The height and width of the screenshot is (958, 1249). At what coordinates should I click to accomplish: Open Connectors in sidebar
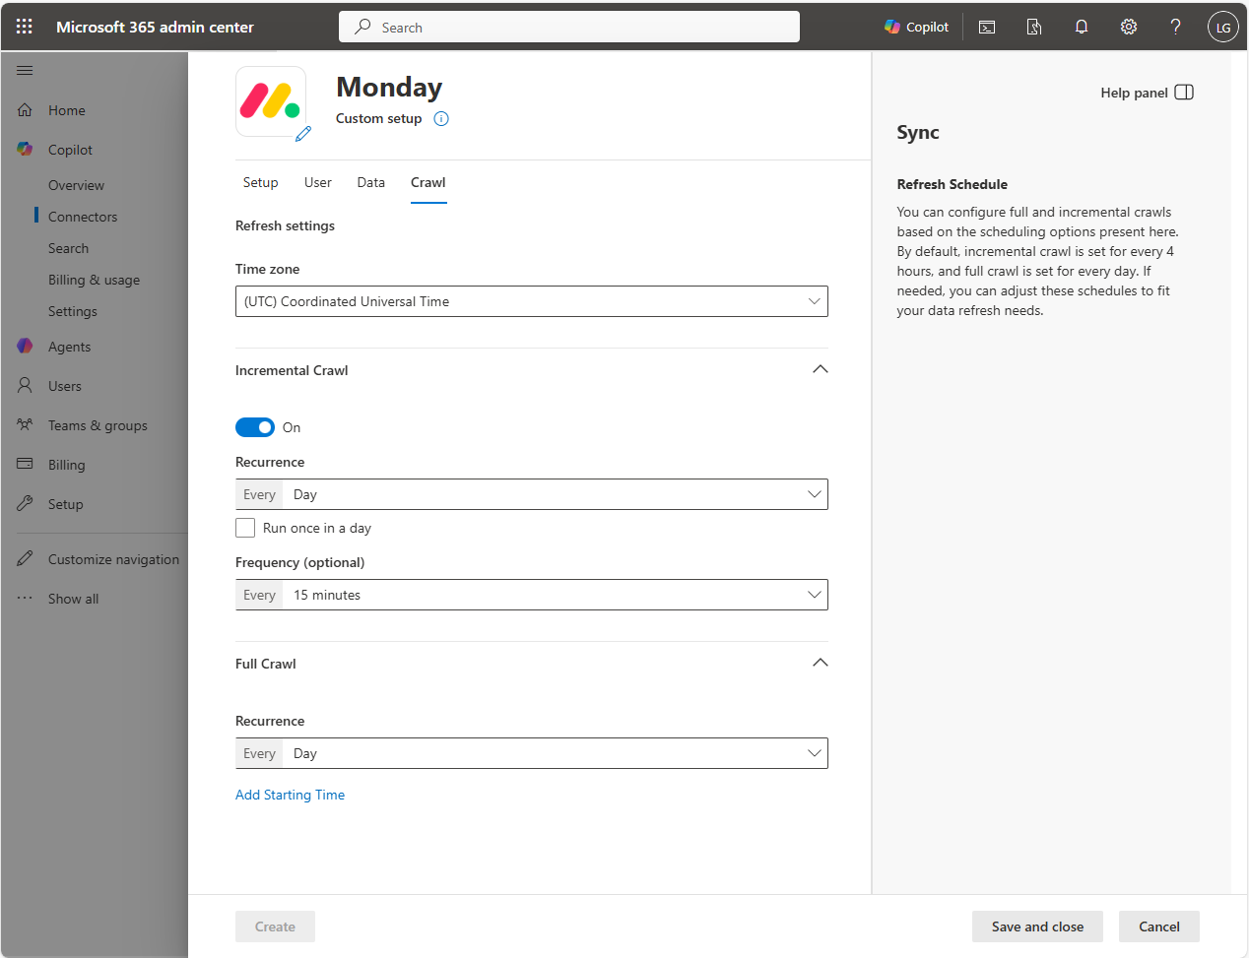click(83, 217)
